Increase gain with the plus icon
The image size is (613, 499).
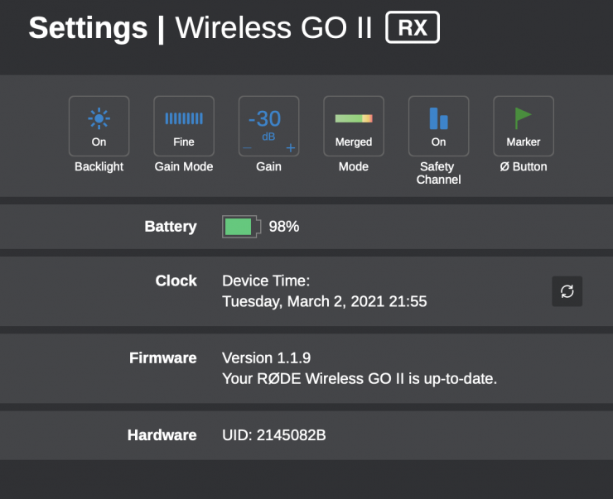(x=290, y=148)
